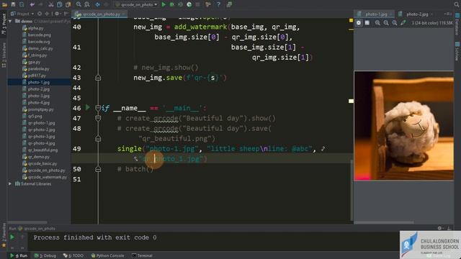Navigate back with the blue arrow
Image resolution: width=461 pixels, height=259 pixels.
[98, 4]
